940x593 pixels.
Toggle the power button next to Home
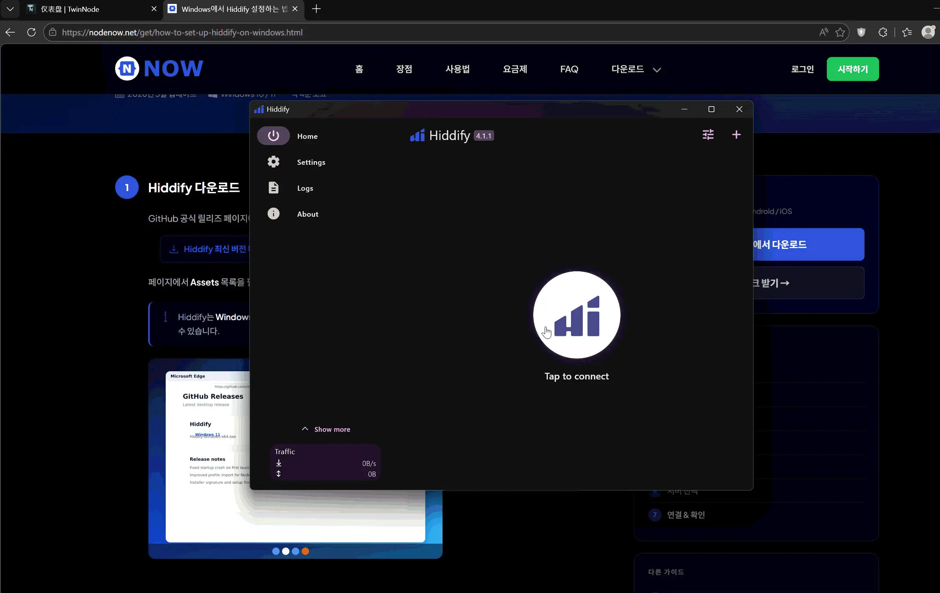273,136
